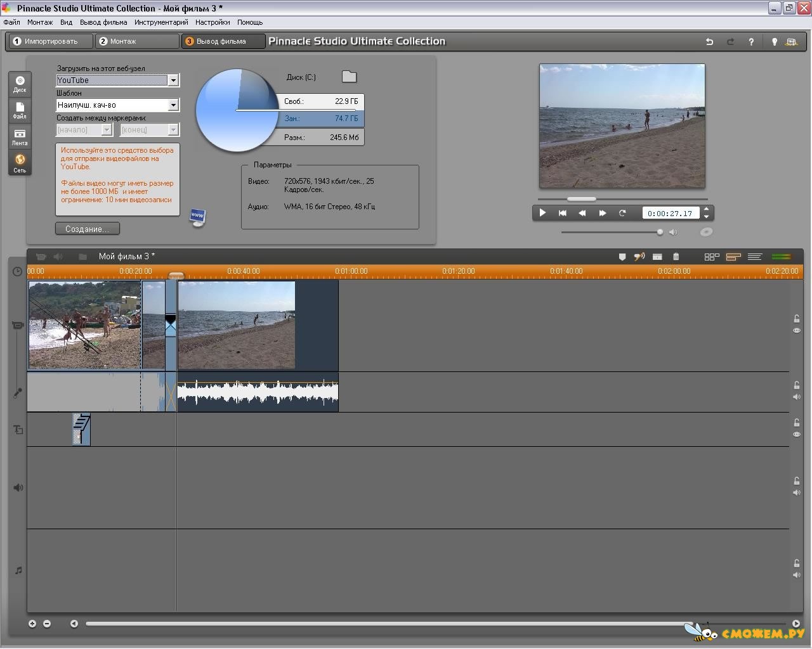The height and width of the screenshot is (649, 812).
Task: Select the Лента output option
Action: (20, 137)
